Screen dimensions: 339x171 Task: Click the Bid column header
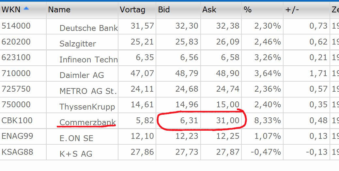click(164, 10)
